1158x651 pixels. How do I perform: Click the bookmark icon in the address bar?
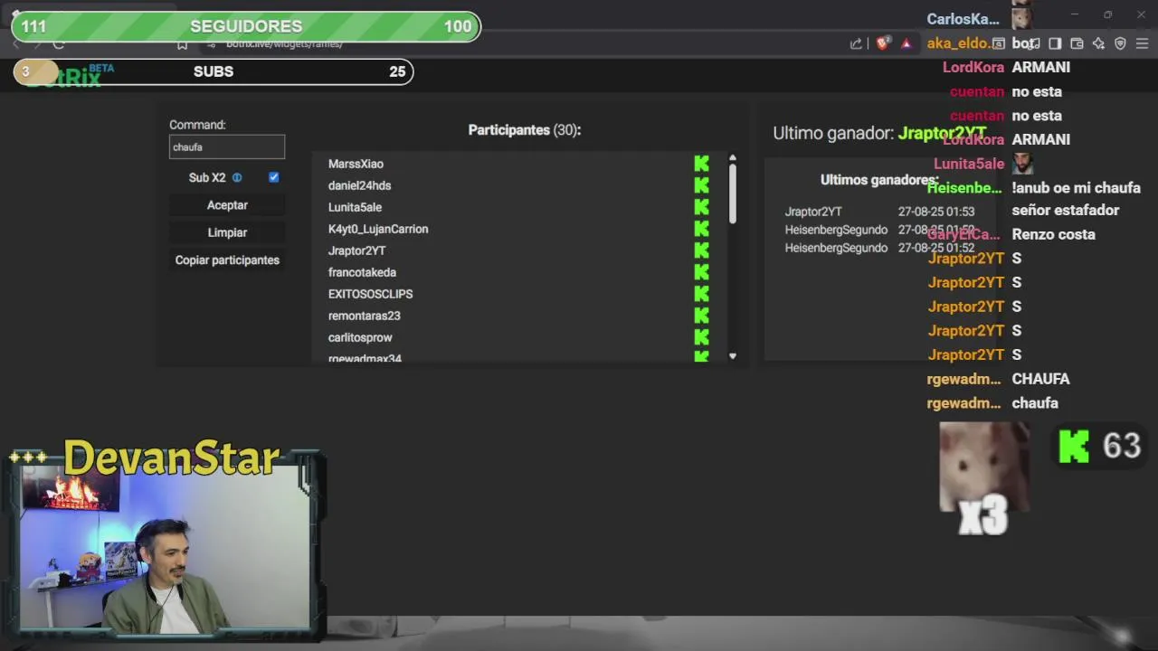tap(182, 44)
